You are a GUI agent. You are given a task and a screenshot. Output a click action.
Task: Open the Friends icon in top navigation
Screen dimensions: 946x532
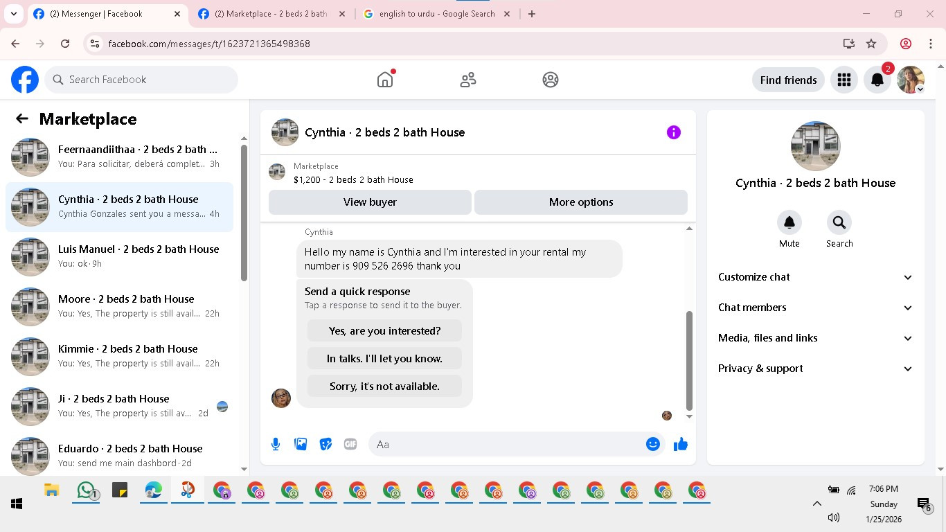click(468, 80)
